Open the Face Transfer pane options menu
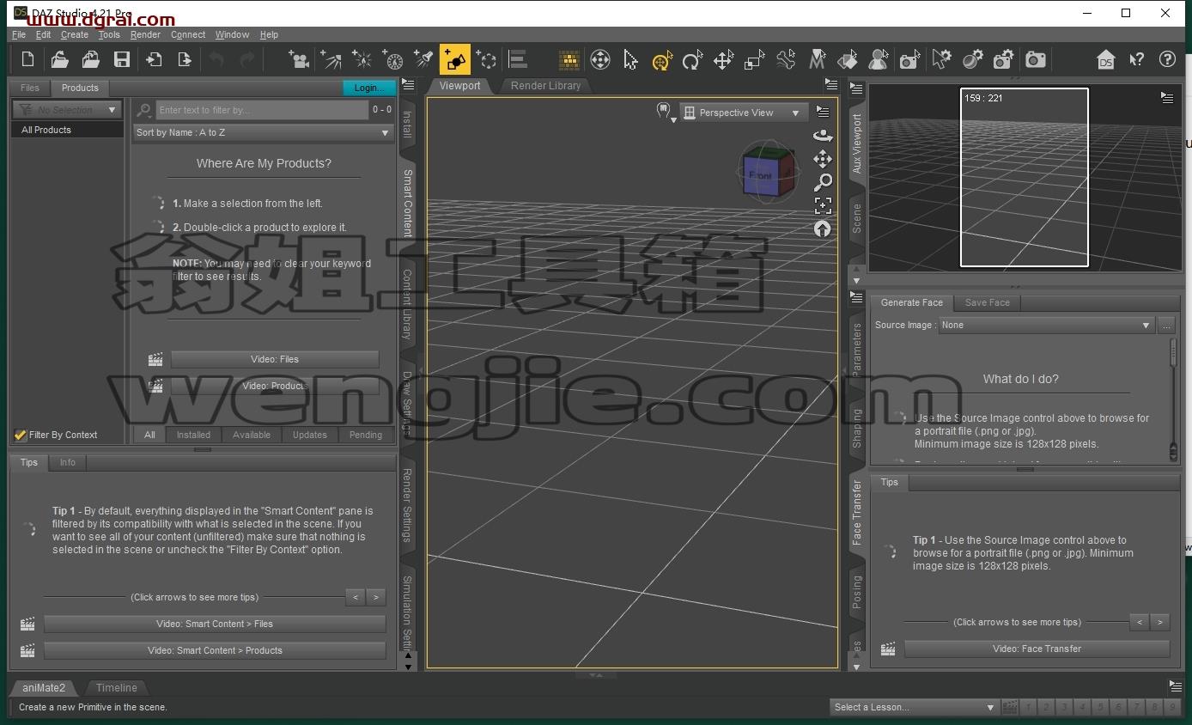This screenshot has width=1192, height=725. (x=856, y=297)
